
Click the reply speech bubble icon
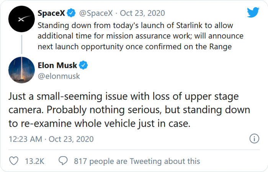click(64, 161)
